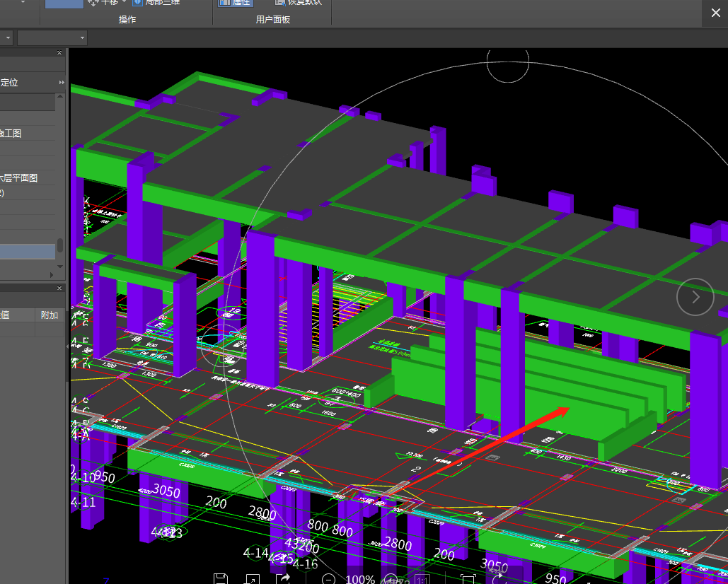Toggle the 属性 properties panel button
This screenshot has width=728, height=584.
[234, 3]
